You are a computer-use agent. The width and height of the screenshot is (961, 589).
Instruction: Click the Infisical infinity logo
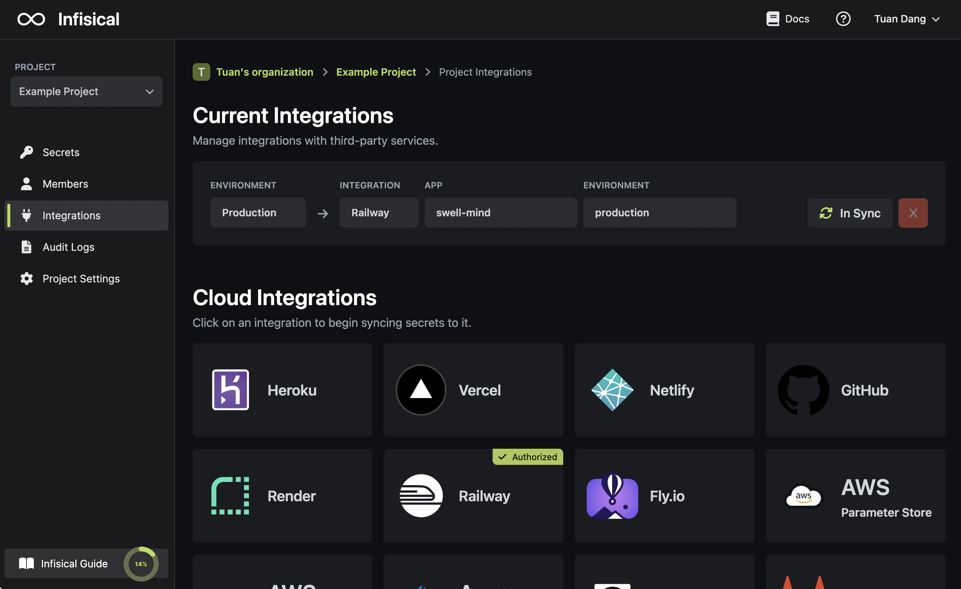click(x=31, y=19)
